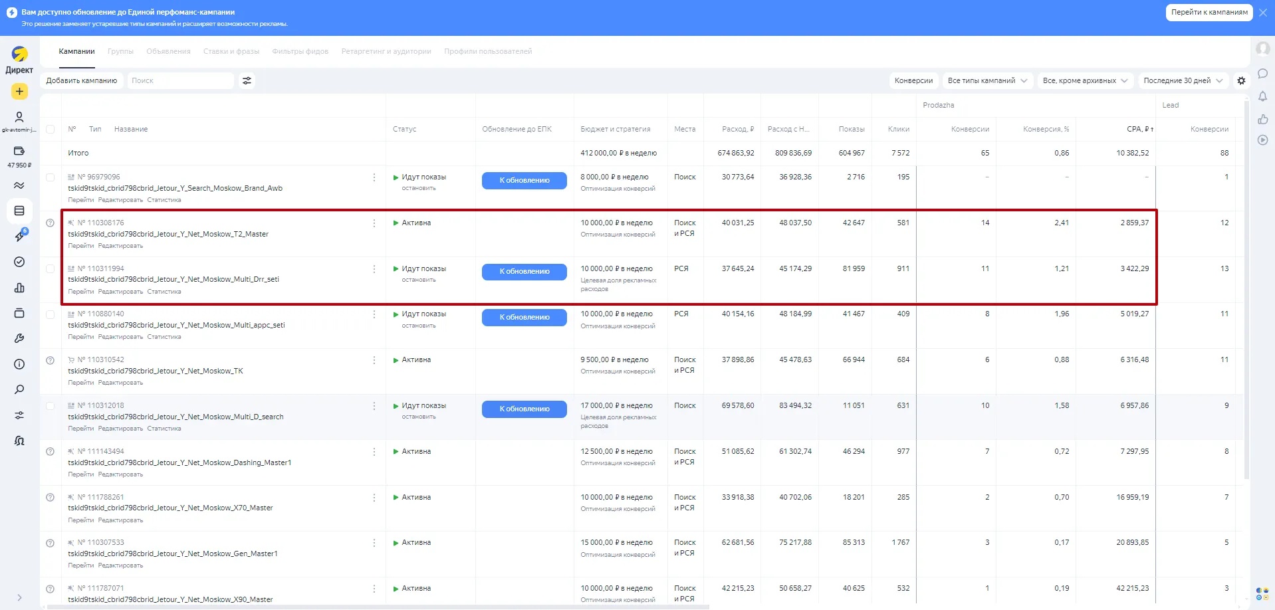
Task: Select checkbox for campaign 110311994
Action: (x=51, y=269)
